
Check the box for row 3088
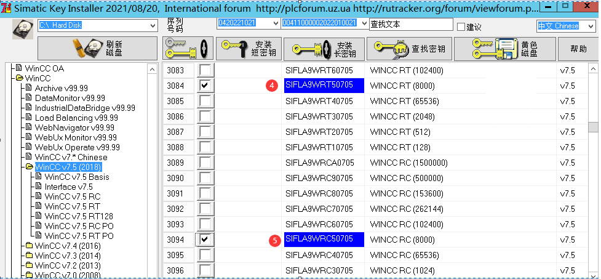[x=205, y=147]
